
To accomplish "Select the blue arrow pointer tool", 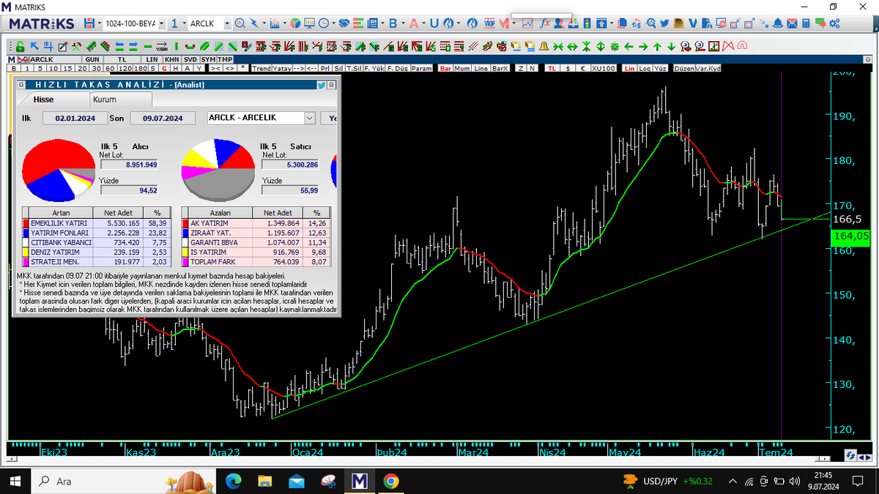I will pyautogui.click(x=34, y=46).
